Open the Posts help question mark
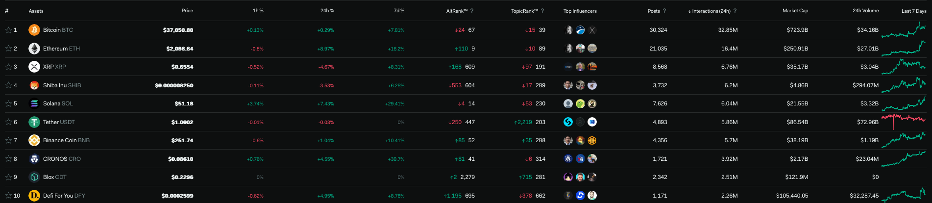This screenshot has height=203, width=932. click(x=664, y=11)
